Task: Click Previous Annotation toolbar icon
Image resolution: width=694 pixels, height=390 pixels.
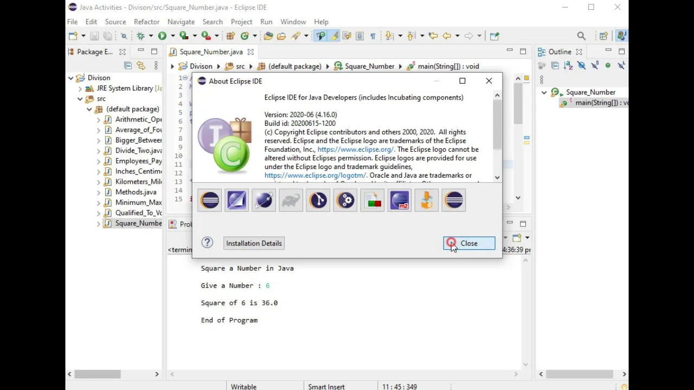Action: (411, 36)
